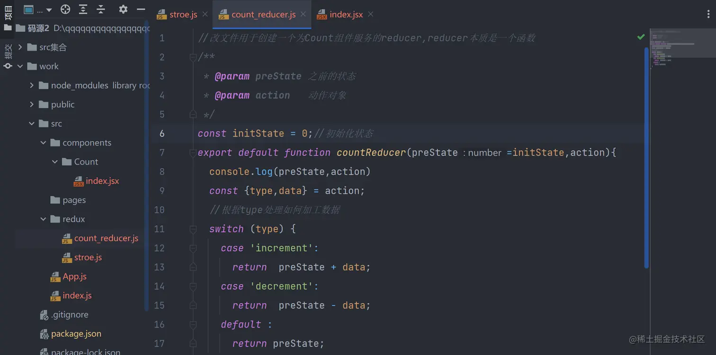The width and height of the screenshot is (716, 355).
Task: Open project panel settings gear
Action: coord(123,9)
